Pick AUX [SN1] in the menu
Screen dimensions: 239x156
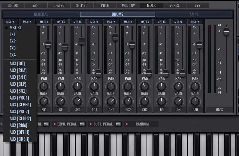tap(20, 77)
